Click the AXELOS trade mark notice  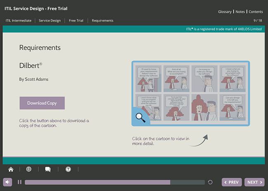[x=224, y=29]
